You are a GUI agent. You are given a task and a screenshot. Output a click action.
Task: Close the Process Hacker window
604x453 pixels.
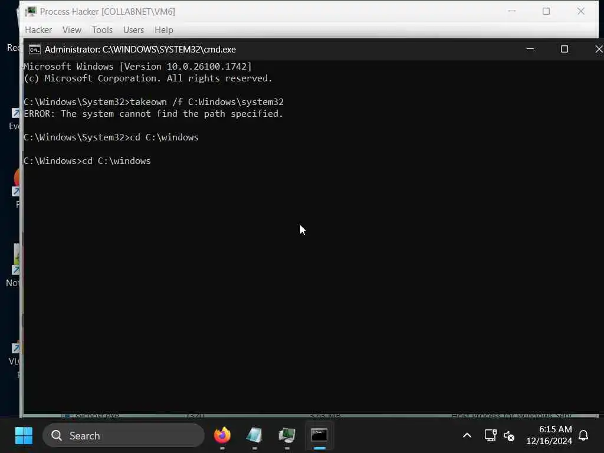[580, 11]
